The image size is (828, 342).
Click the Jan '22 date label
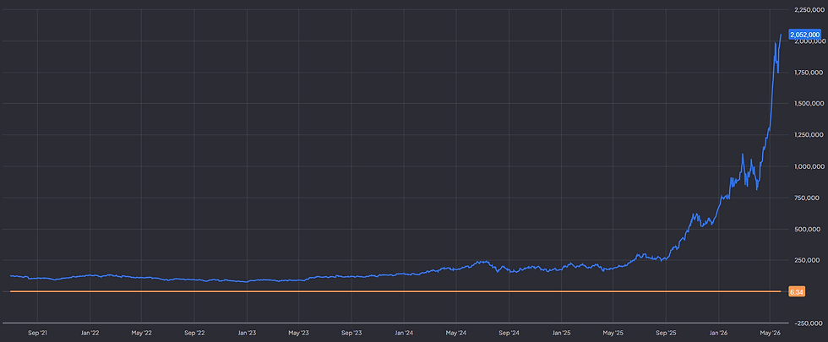point(90,333)
